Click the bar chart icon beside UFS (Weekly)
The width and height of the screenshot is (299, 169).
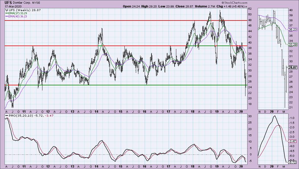(7, 10)
